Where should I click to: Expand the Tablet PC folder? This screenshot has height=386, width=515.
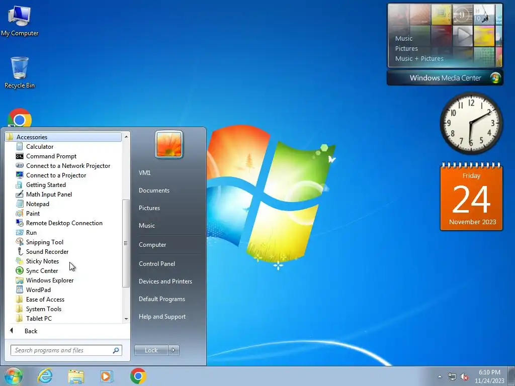39,318
